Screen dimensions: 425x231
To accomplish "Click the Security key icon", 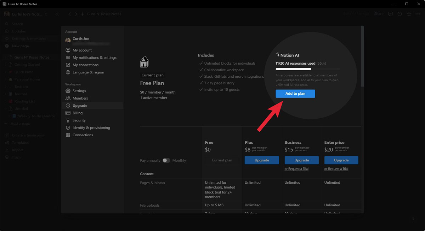I will tap(68, 120).
